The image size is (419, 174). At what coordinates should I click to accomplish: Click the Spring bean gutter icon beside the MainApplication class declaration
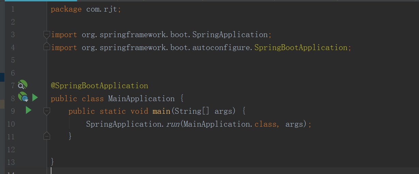23,98
